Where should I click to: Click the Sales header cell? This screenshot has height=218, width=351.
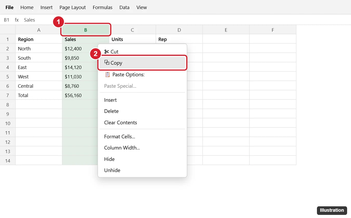[86, 39]
